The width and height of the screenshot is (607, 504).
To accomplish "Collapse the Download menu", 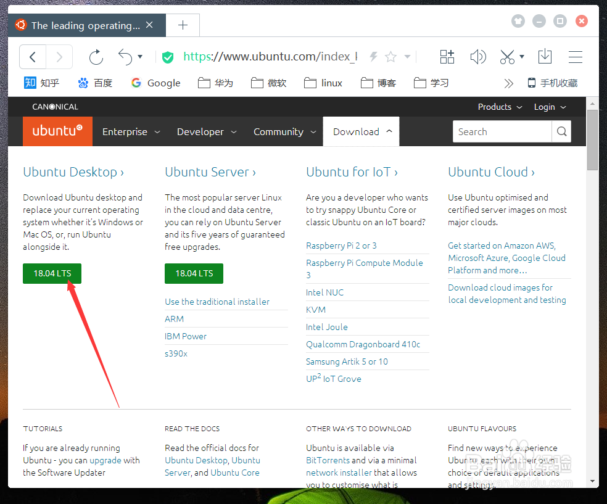I will point(361,131).
